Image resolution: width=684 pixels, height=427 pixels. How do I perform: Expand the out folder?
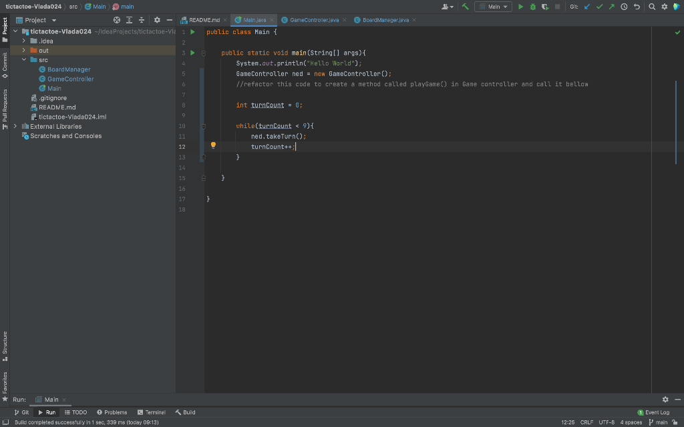pos(23,50)
